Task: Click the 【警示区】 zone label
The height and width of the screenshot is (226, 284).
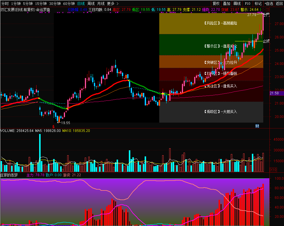Action: tap(212, 46)
